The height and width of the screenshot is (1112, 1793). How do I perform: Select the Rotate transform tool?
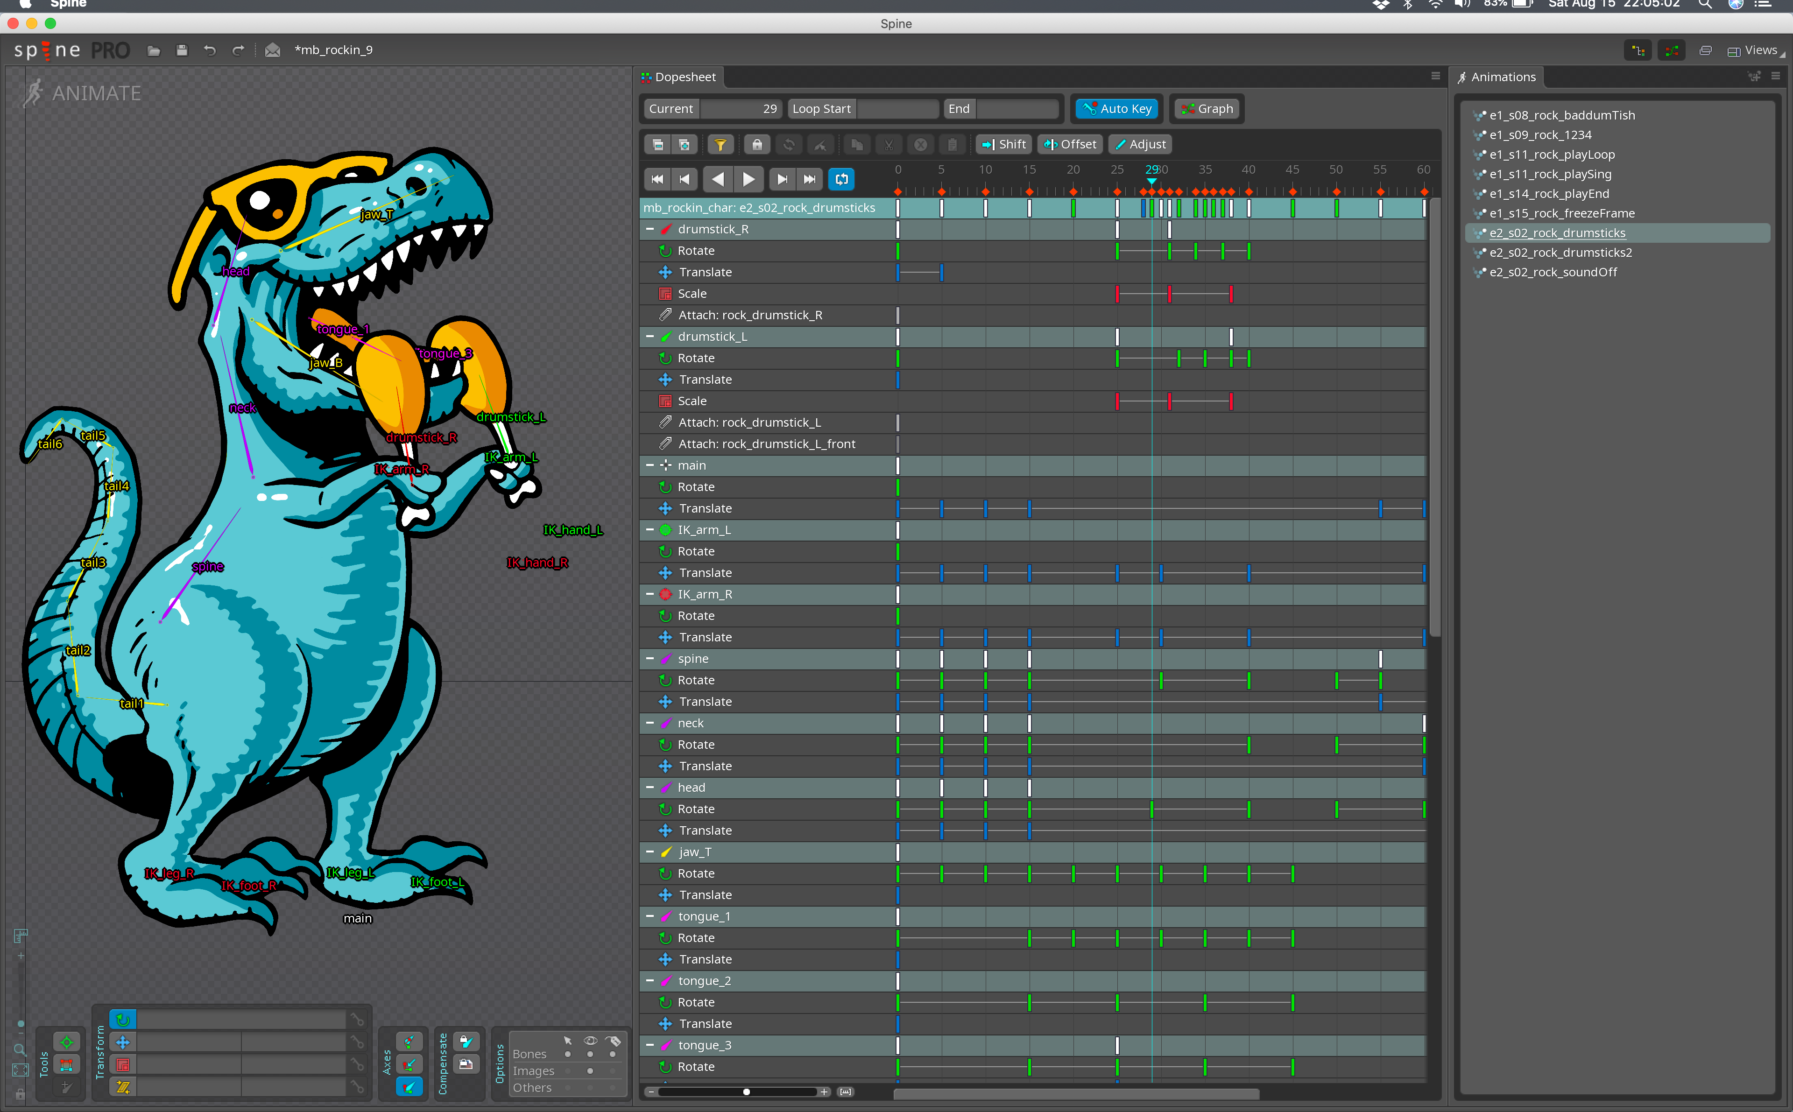123,1020
